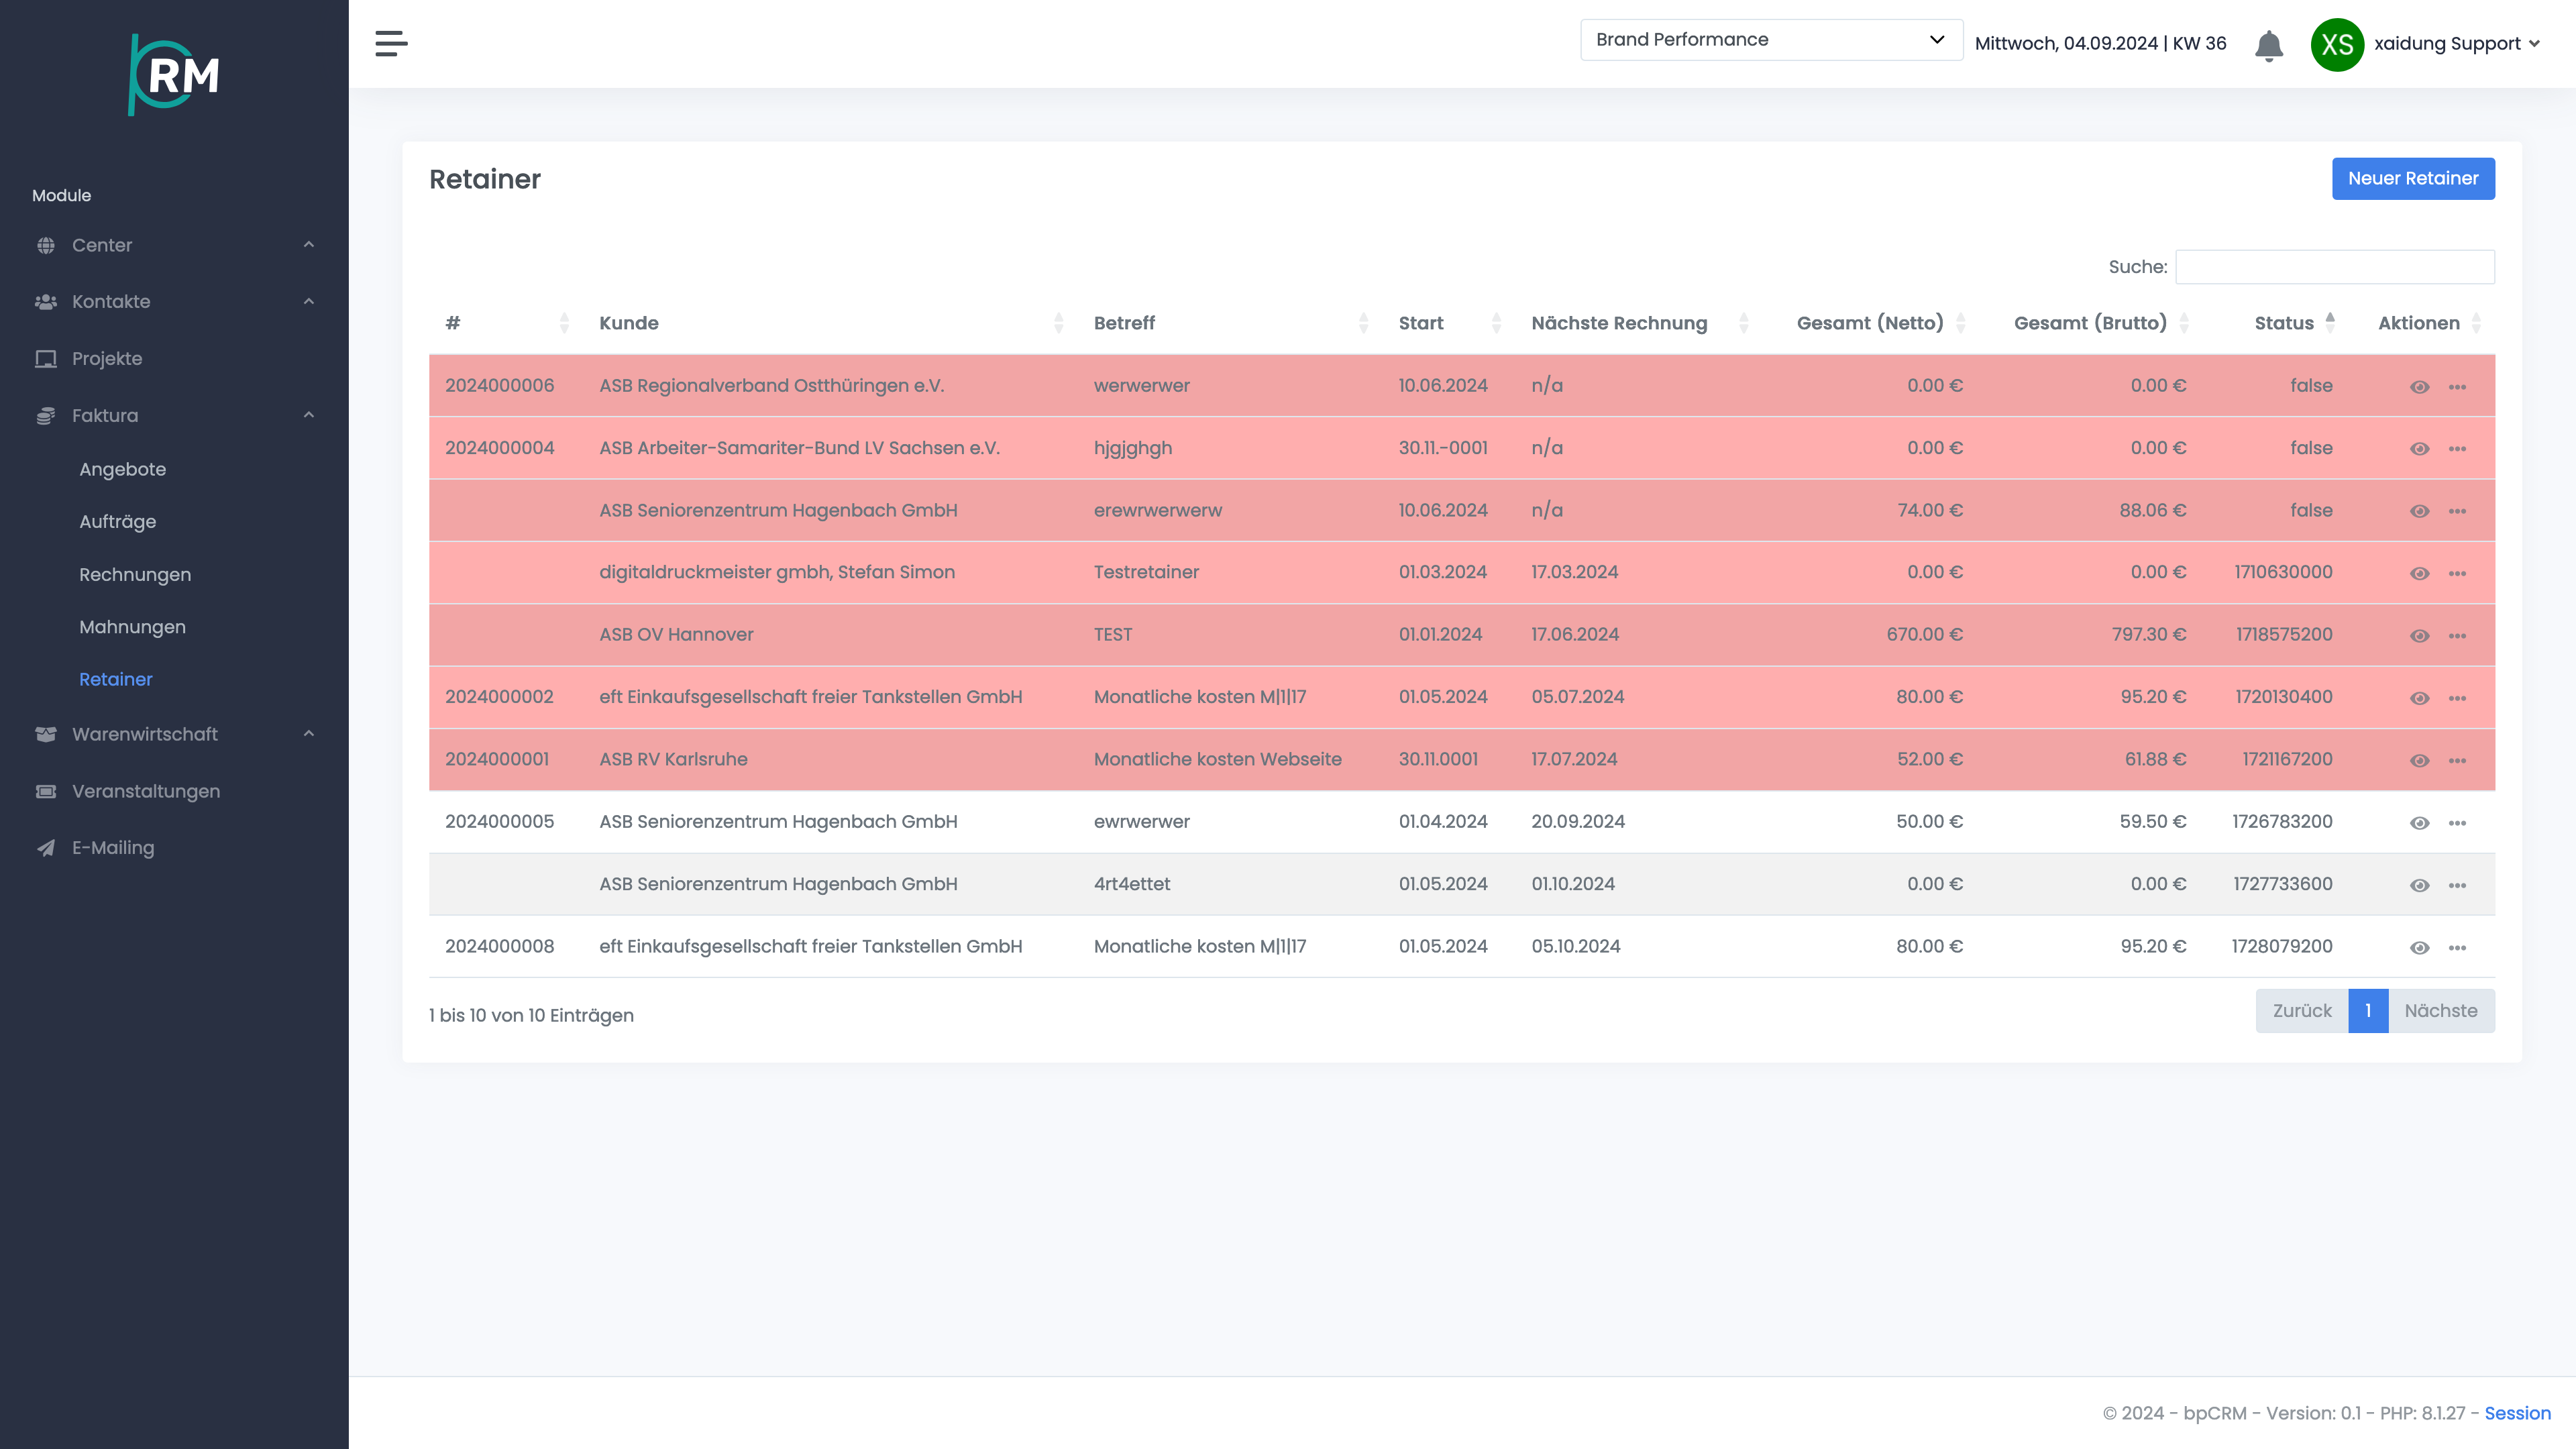The width and height of the screenshot is (2576, 1449).
Task: Click the Warenwirtschaft boxes icon
Action: coord(46,734)
